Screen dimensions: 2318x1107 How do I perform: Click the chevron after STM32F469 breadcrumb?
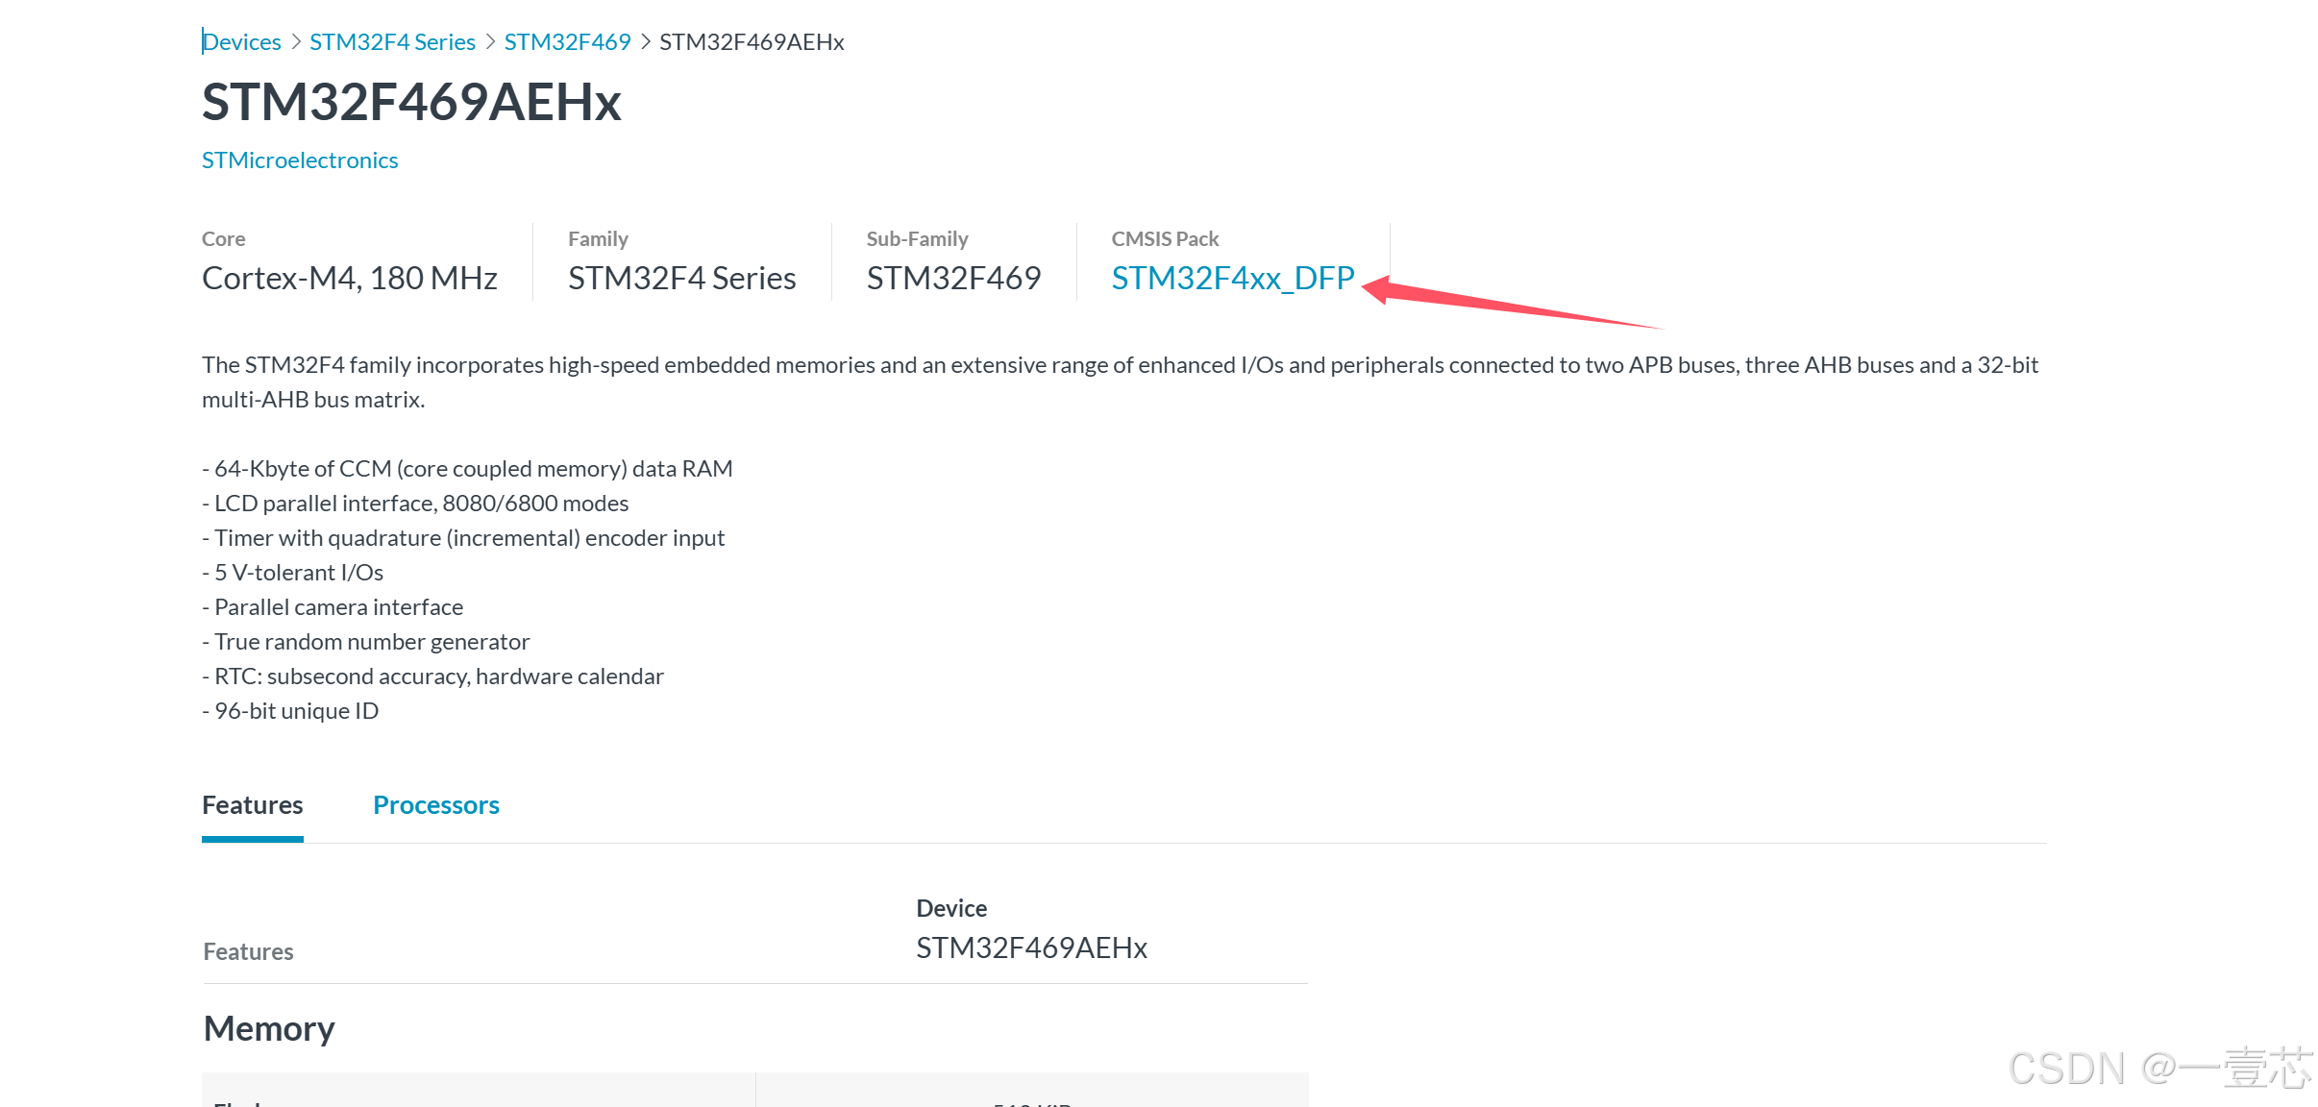click(x=646, y=42)
